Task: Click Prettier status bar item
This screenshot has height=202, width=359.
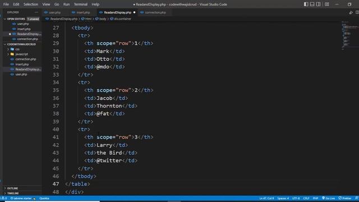Action: tap(345, 198)
